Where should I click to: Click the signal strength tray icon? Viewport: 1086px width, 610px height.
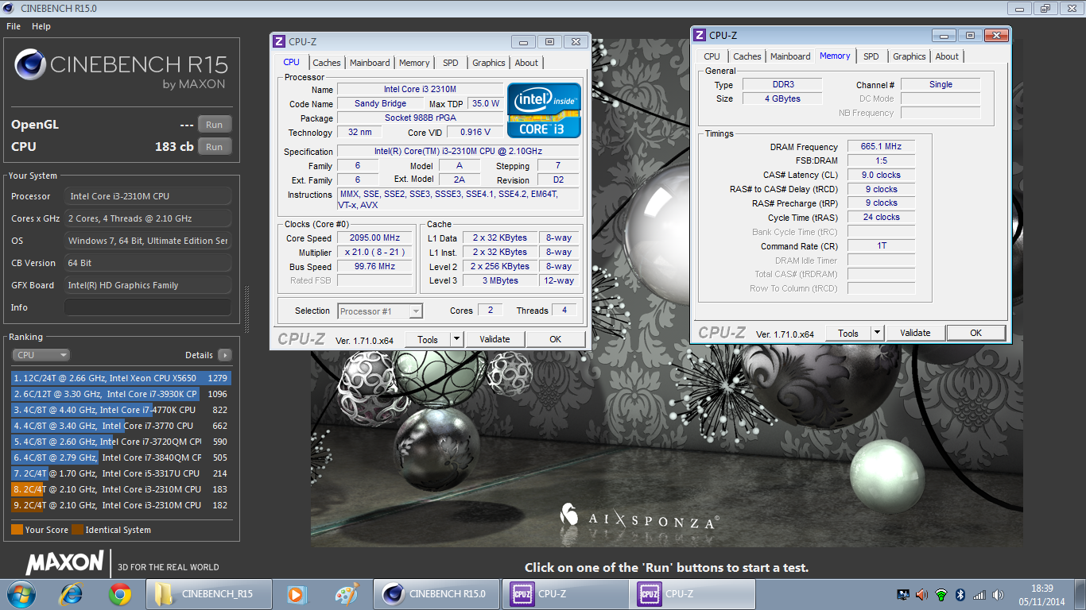[979, 594]
